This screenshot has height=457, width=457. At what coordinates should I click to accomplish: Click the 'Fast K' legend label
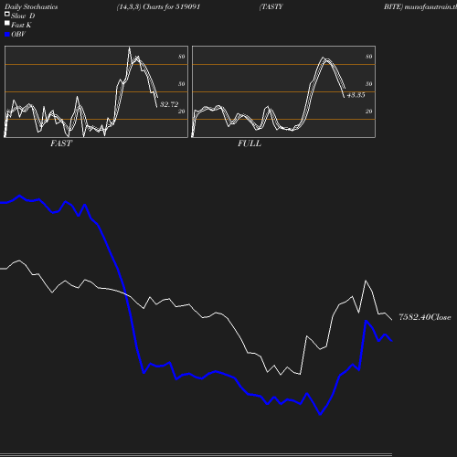[21, 25]
